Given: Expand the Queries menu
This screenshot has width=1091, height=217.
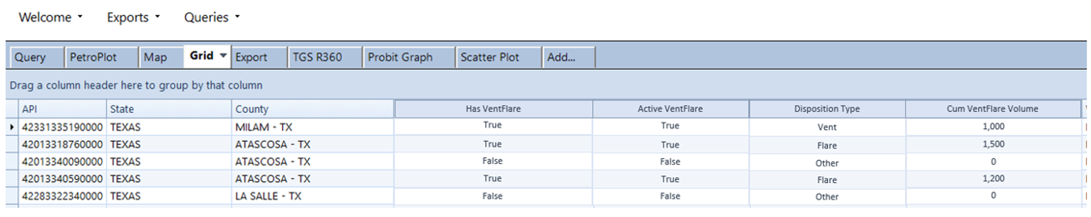Looking at the screenshot, I should pyautogui.click(x=212, y=17).
